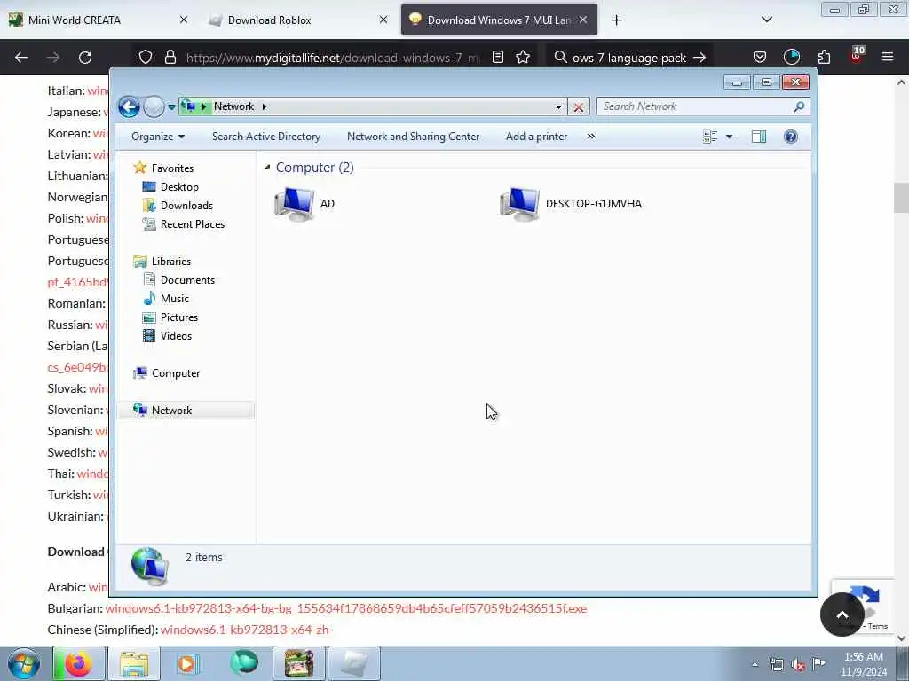Select Desktop under Favorites

coord(179,187)
